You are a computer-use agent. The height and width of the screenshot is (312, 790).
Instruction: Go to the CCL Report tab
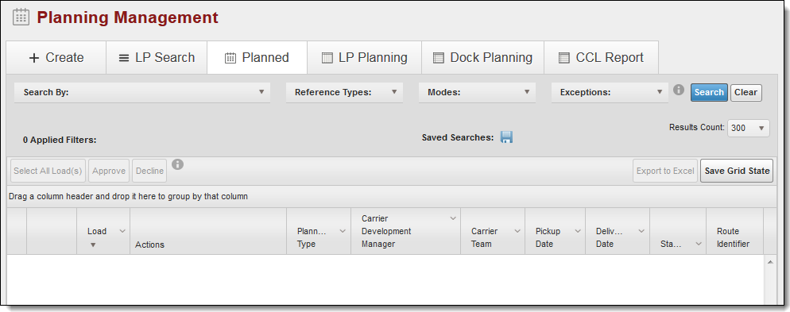pyautogui.click(x=601, y=58)
